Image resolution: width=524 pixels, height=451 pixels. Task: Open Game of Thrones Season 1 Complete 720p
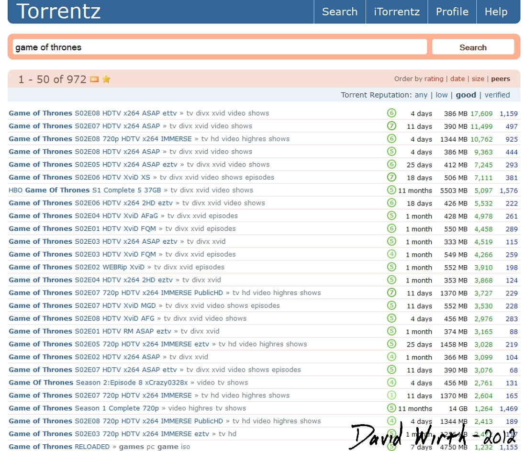click(x=84, y=408)
